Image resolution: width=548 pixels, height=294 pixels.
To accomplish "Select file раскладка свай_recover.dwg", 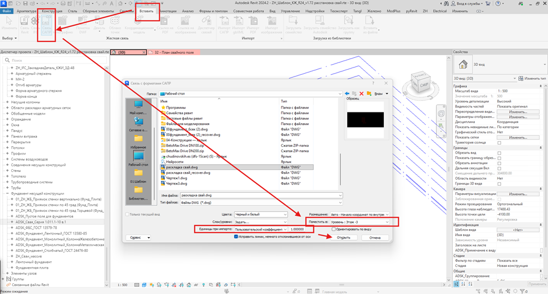I will (x=188, y=173).
